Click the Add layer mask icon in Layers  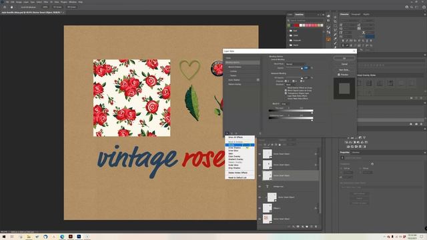tap(298, 227)
